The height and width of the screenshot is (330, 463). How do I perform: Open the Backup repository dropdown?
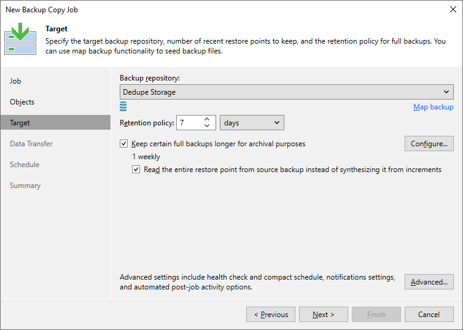(x=287, y=92)
